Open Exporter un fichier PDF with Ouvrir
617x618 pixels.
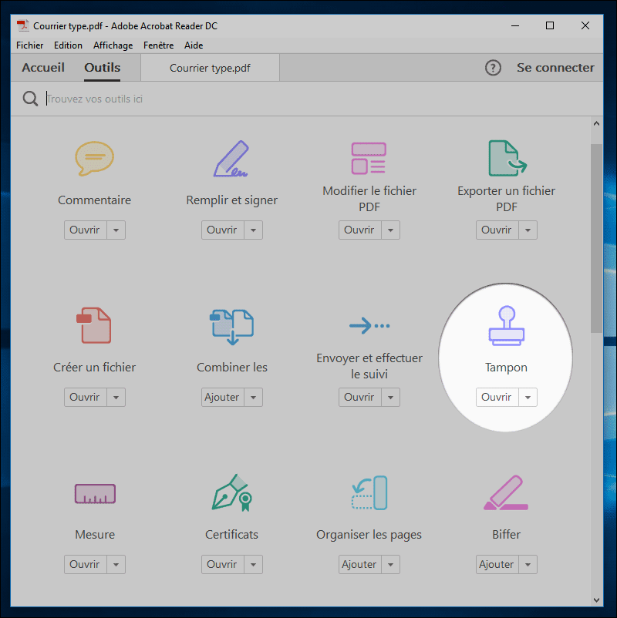coord(497,230)
